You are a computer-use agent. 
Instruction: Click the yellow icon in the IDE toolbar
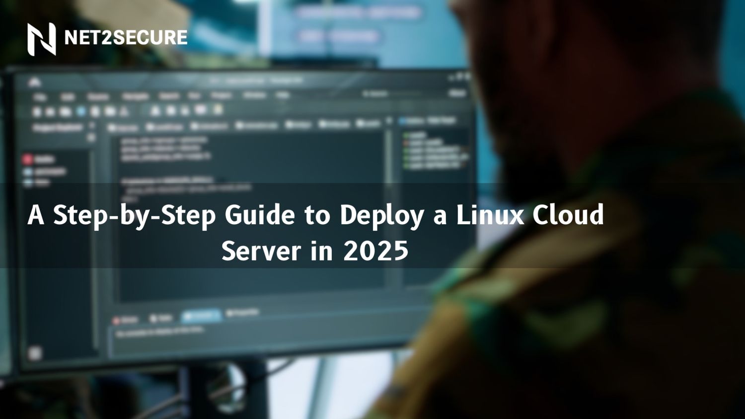(x=218, y=110)
